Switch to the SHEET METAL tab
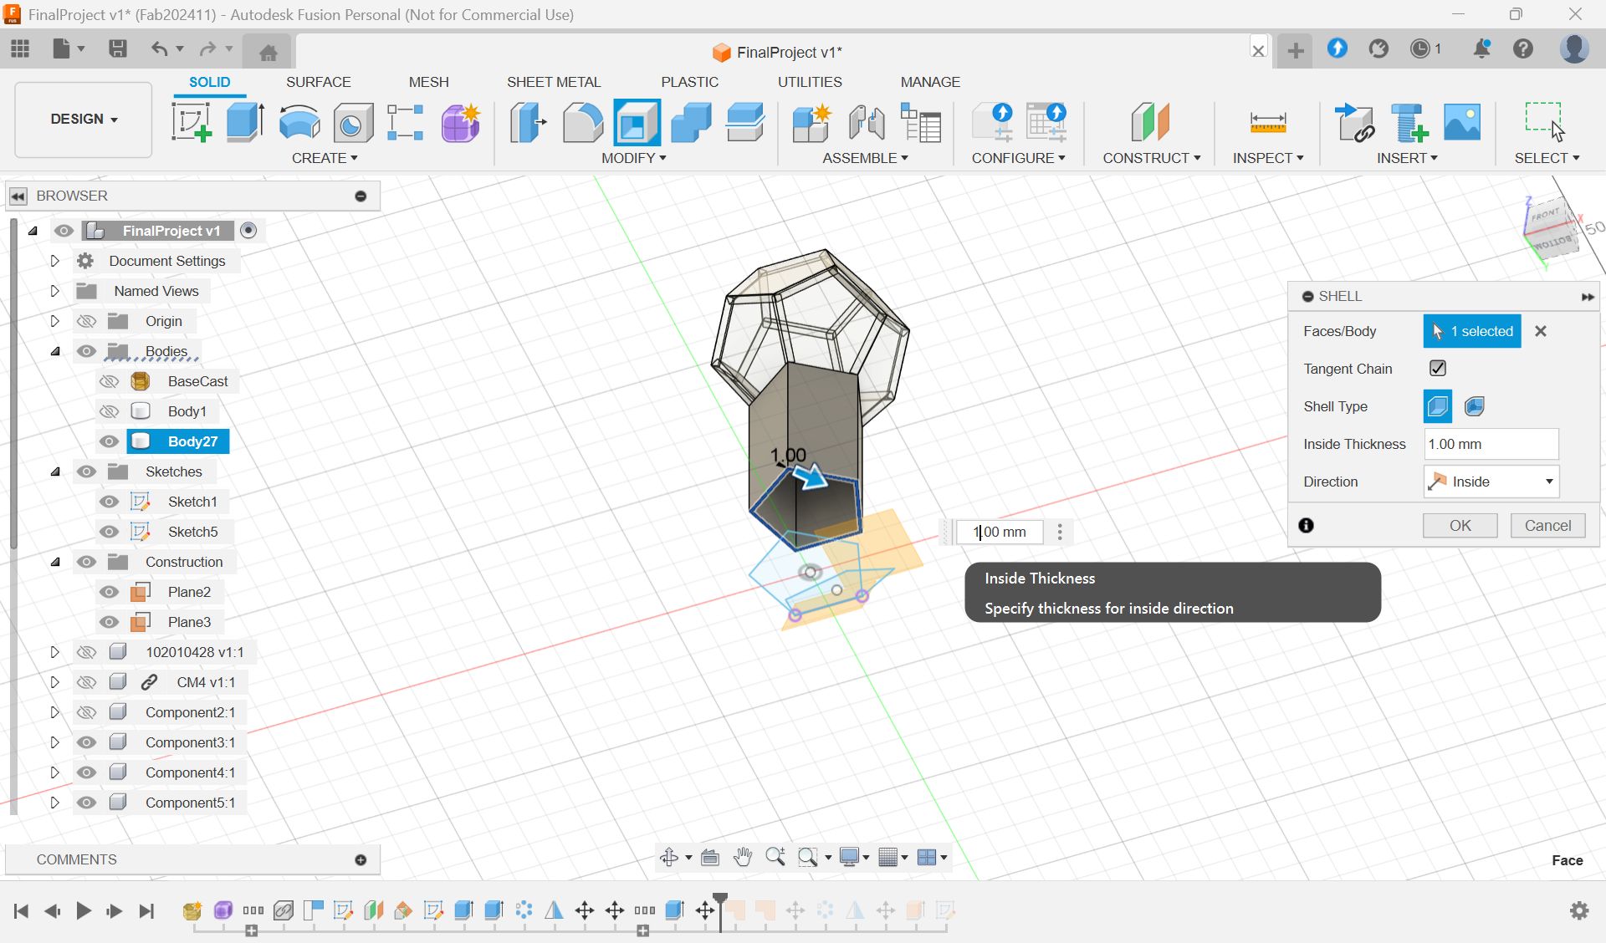Image resolution: width=1606 pixels, height=943 pixels. click(554, 82)
